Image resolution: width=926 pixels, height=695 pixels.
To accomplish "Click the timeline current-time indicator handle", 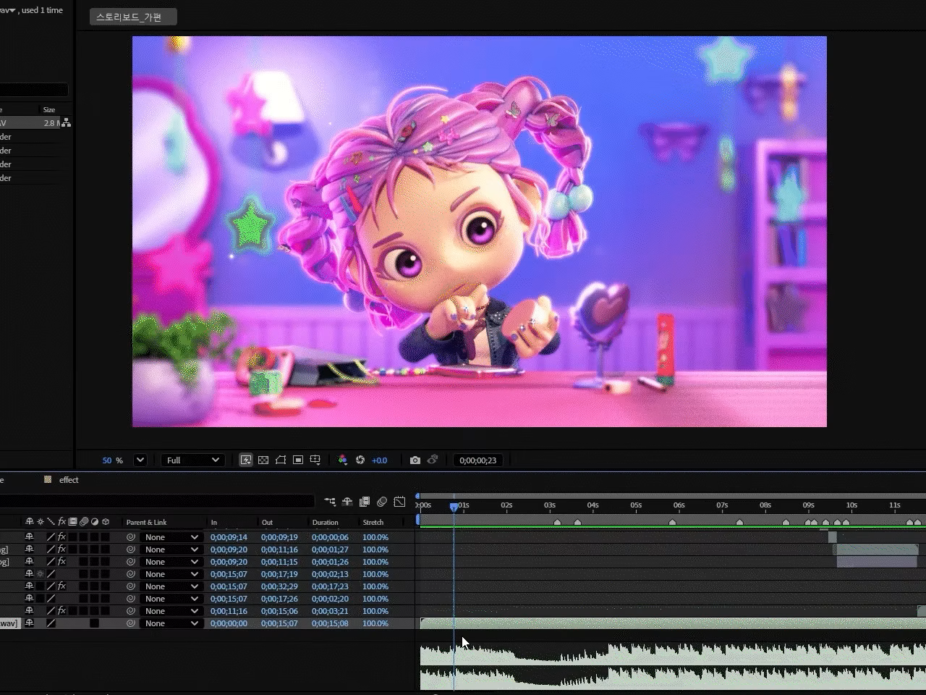I will [x=454, y=507].
